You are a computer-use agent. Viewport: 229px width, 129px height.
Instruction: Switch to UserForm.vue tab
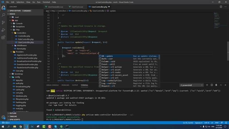pyautogui.click(x=77, y=7)
